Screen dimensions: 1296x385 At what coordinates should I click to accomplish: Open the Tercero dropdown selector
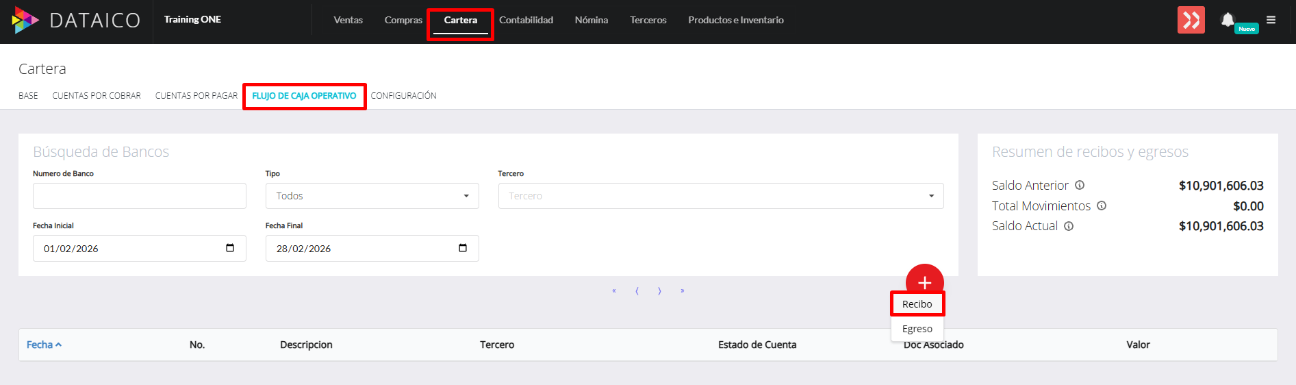(720, 196)
